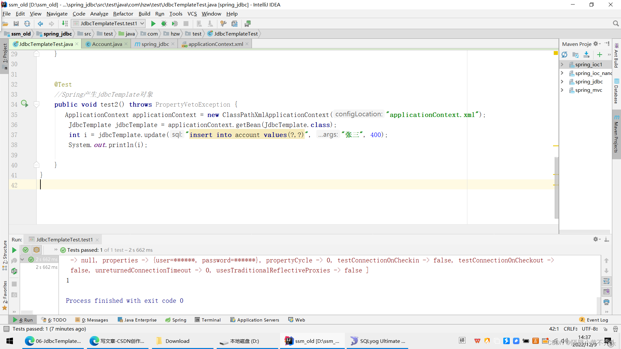Viewport: 621px width, 349px height.
Task: Add a Maven project with the plus icon
Action: (x=600, y=55)
